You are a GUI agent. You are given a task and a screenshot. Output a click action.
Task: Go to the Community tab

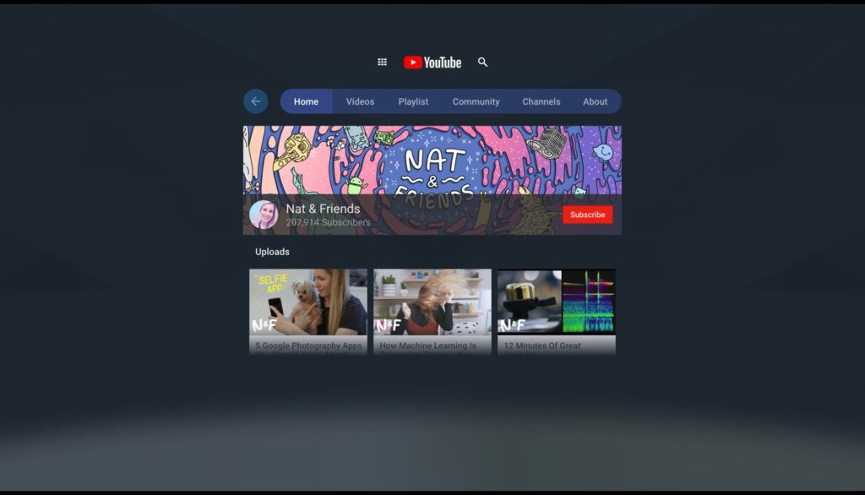(476, 101)
